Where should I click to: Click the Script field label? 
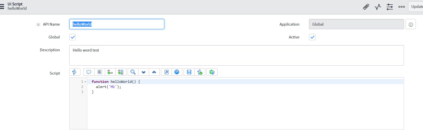(55, 73)
